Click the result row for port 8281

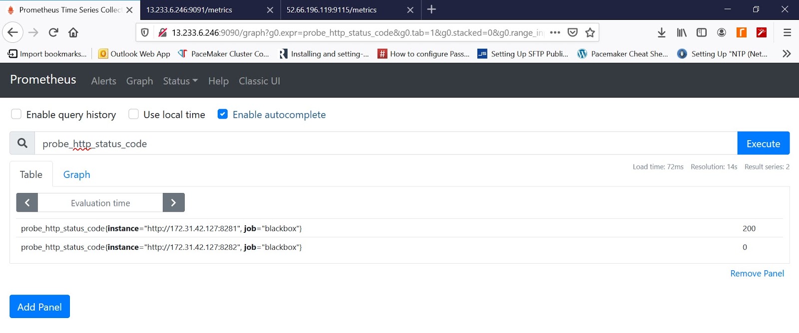[x=399, y=228]
